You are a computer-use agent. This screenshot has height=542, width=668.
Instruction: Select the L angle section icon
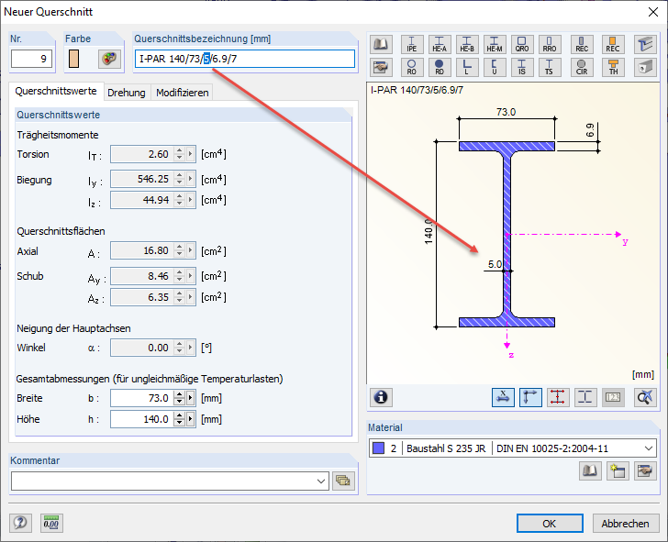click(x=467, y=67)
